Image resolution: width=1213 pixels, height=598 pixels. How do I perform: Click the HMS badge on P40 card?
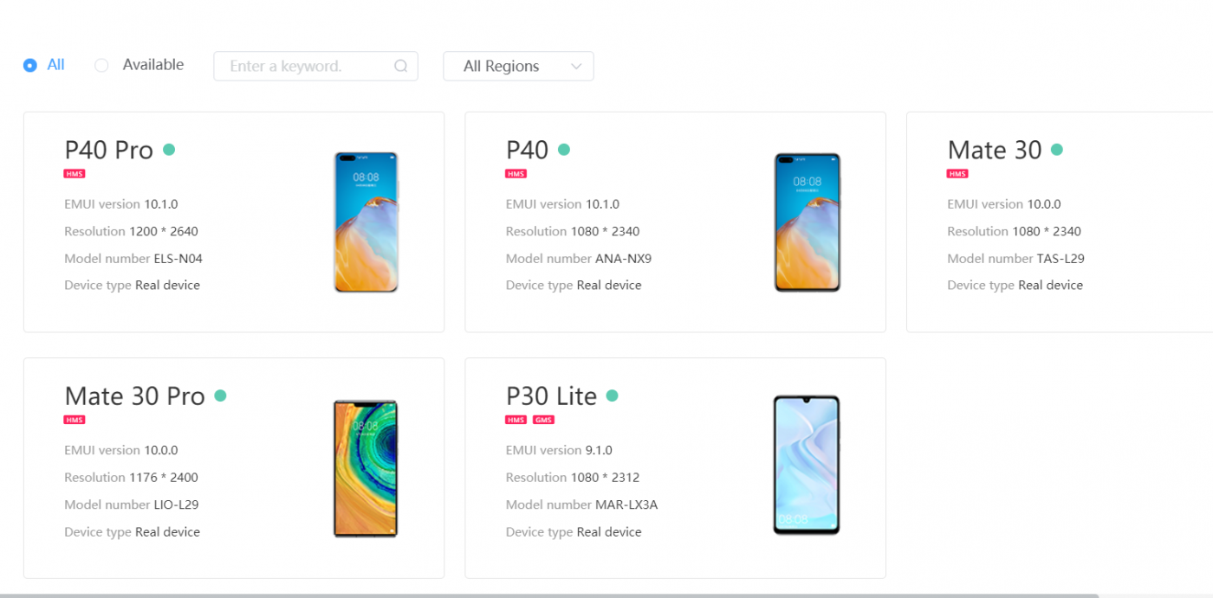tap(516, 173)
